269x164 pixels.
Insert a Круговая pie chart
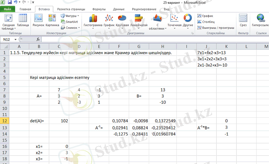(x=122, y=21)
